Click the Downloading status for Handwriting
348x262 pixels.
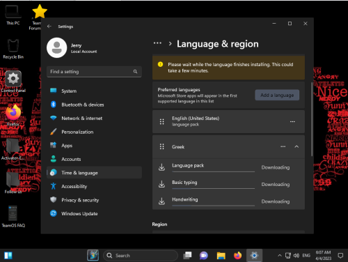276,201
